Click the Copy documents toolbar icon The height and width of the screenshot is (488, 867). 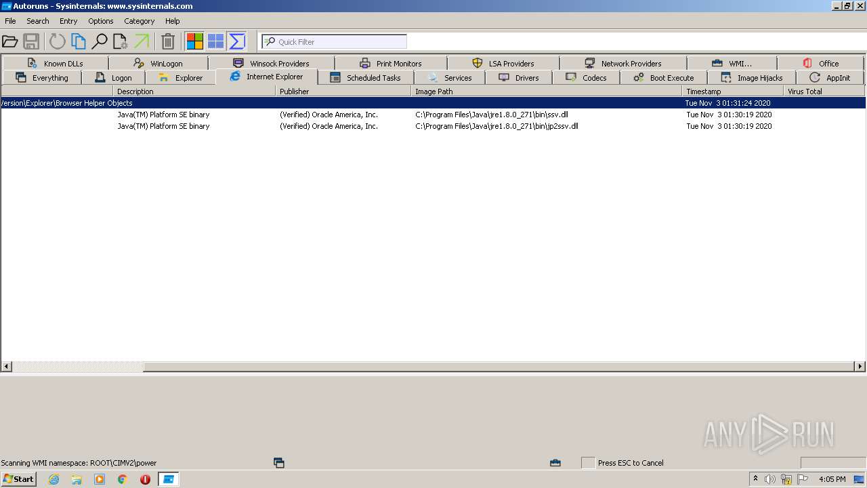coord(79,42)
